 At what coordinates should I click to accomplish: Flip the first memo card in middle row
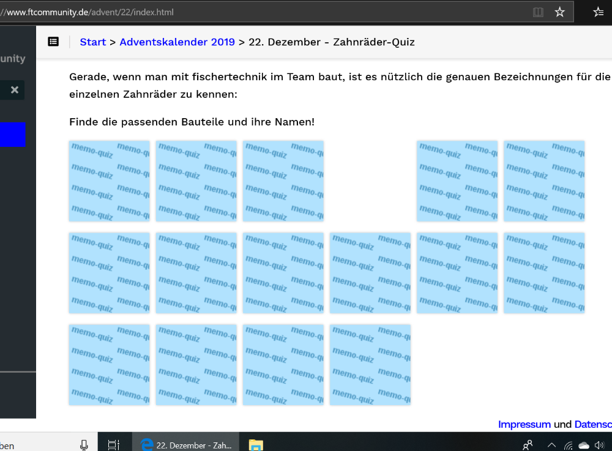coord(110,273)
